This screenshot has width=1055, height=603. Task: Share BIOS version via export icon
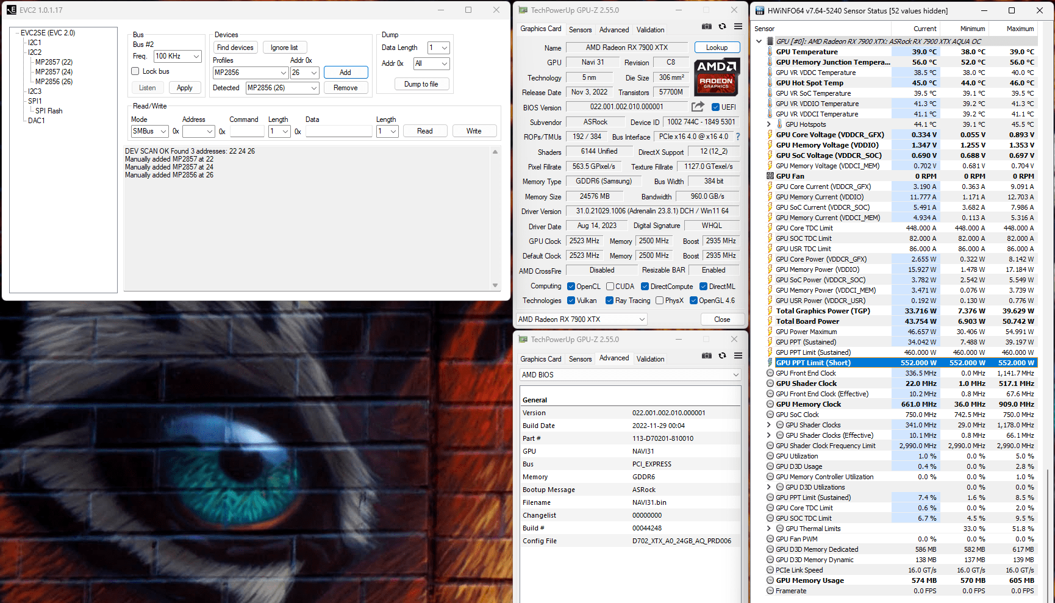coord(698,107)
